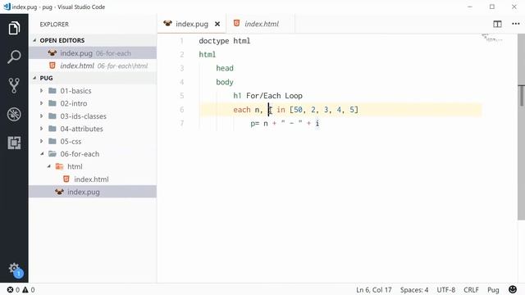Click the Split Editor icon
The image size is (525, 295).
498,24
